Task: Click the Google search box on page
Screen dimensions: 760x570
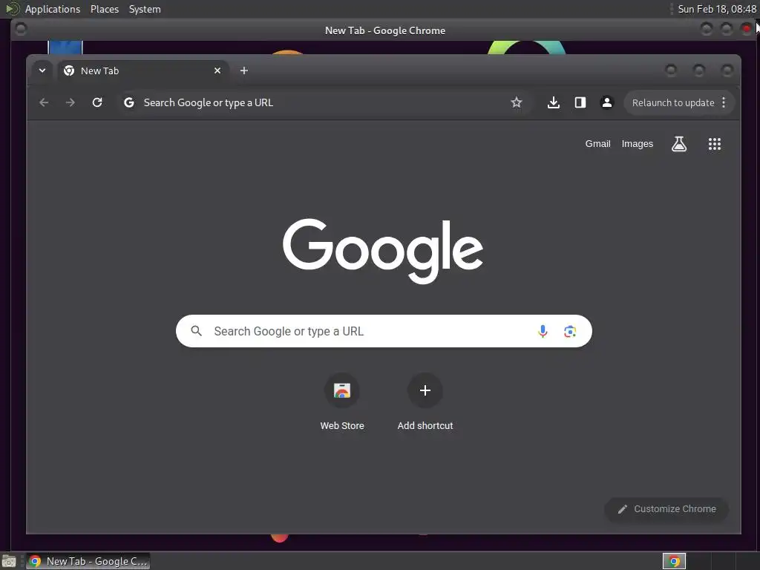Action: click(384, 331)
